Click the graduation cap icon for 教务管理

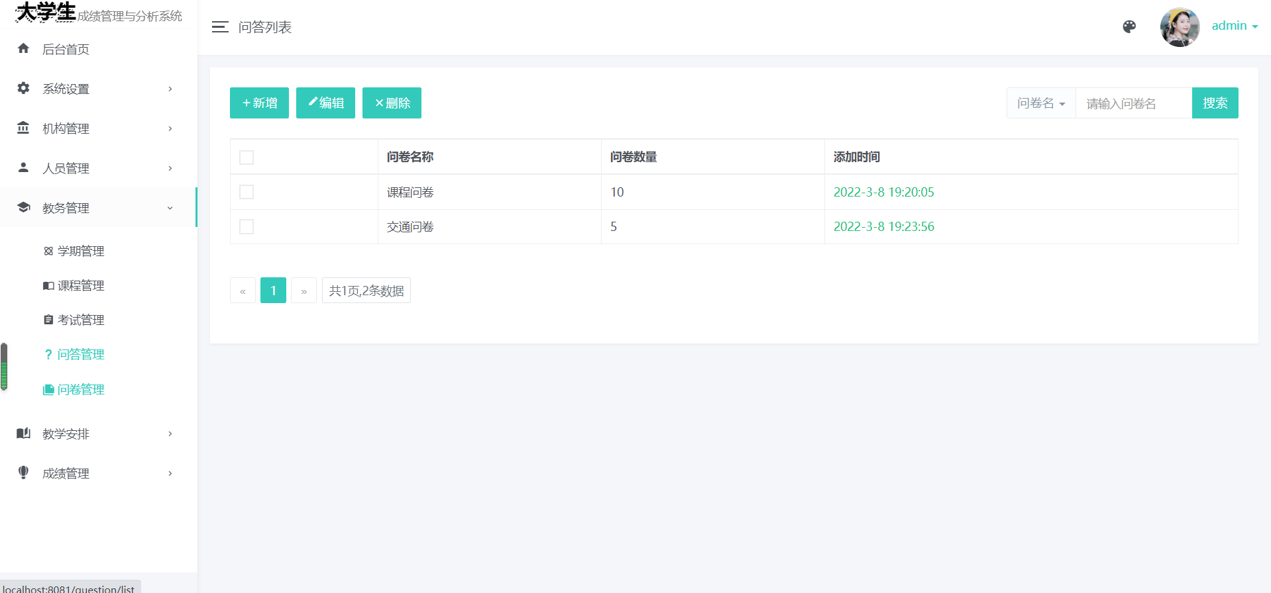click(23, 207)
